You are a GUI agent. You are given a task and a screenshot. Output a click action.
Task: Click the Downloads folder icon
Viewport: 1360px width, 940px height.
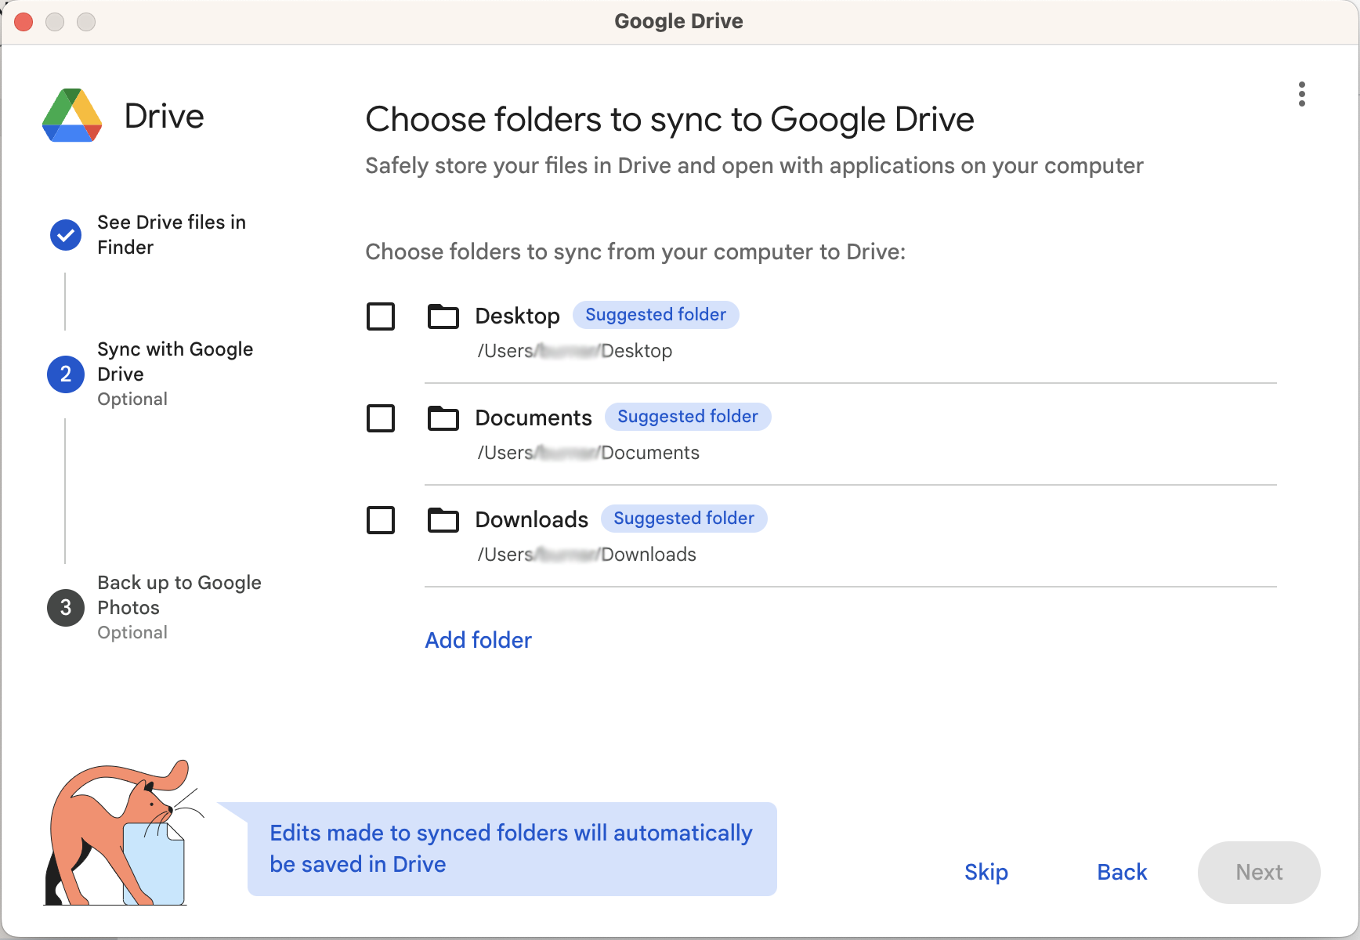[443, 520]
